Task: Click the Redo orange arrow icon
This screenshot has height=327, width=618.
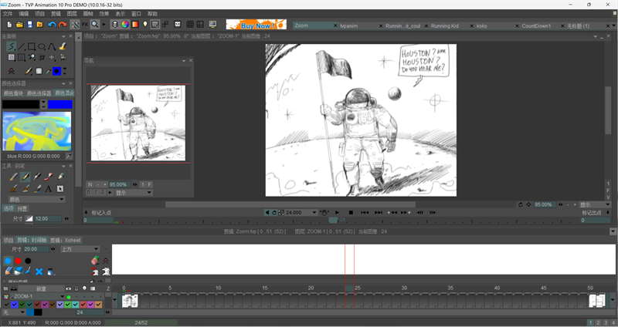Action: pyautogui.click(x=63, y=25)
